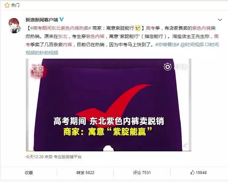This screenshot has width=228, height=182.
Task: Expand the post options chevron
Action: point(220,20)
